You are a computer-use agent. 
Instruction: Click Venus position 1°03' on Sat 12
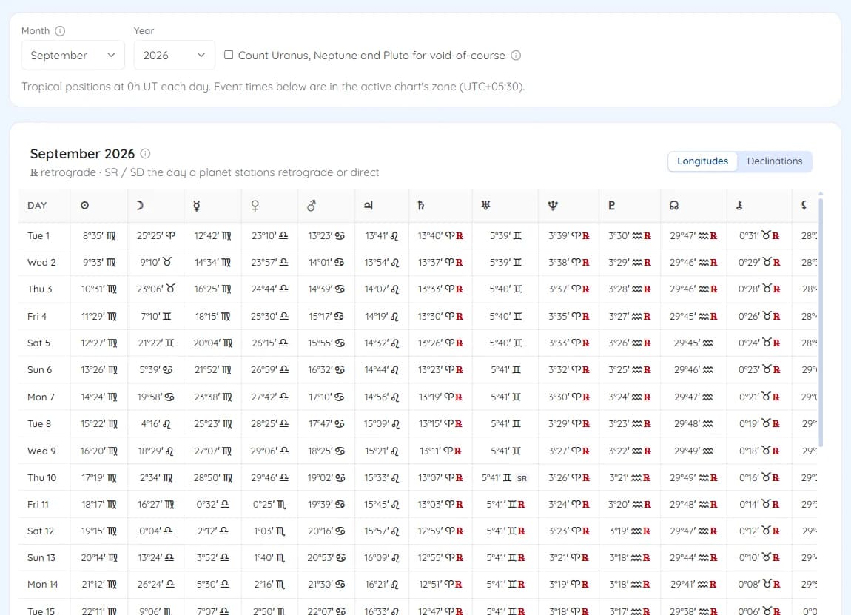pos(269,531)
